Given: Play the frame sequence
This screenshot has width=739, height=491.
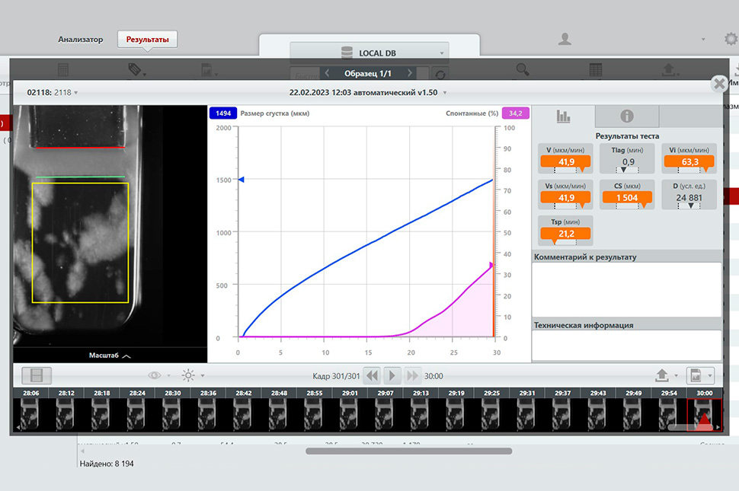Looking at the screenshot, I should 392,375.
